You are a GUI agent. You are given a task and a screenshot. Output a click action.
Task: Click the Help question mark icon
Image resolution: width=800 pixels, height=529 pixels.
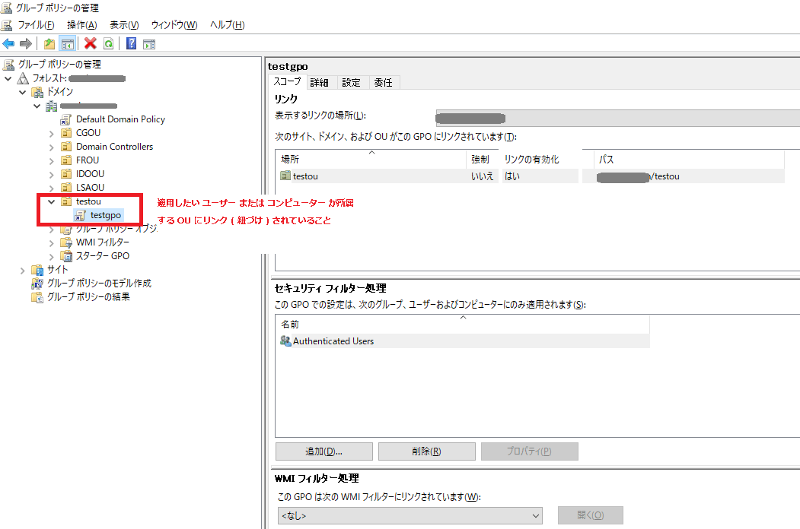coord(131,43)
